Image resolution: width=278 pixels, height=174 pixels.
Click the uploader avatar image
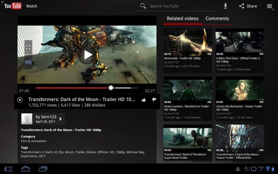[27, 119]
